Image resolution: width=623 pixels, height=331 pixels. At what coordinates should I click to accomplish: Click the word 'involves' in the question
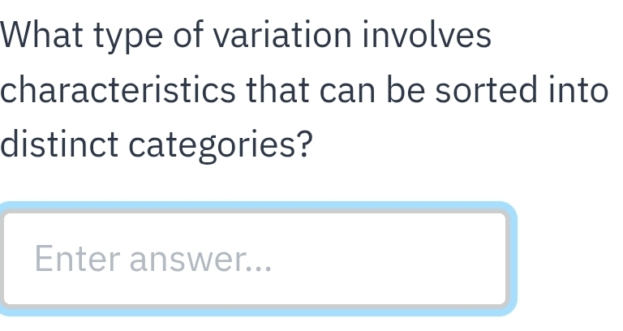pyautogui.click(x=427, y=36)
